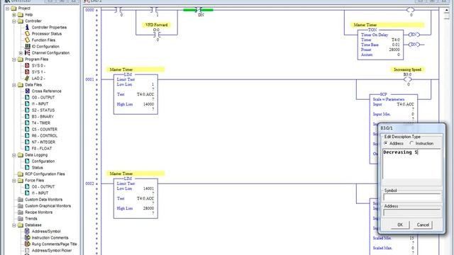
Task: Open B3 - BINARY data file icon
Action: pos(27,116)
